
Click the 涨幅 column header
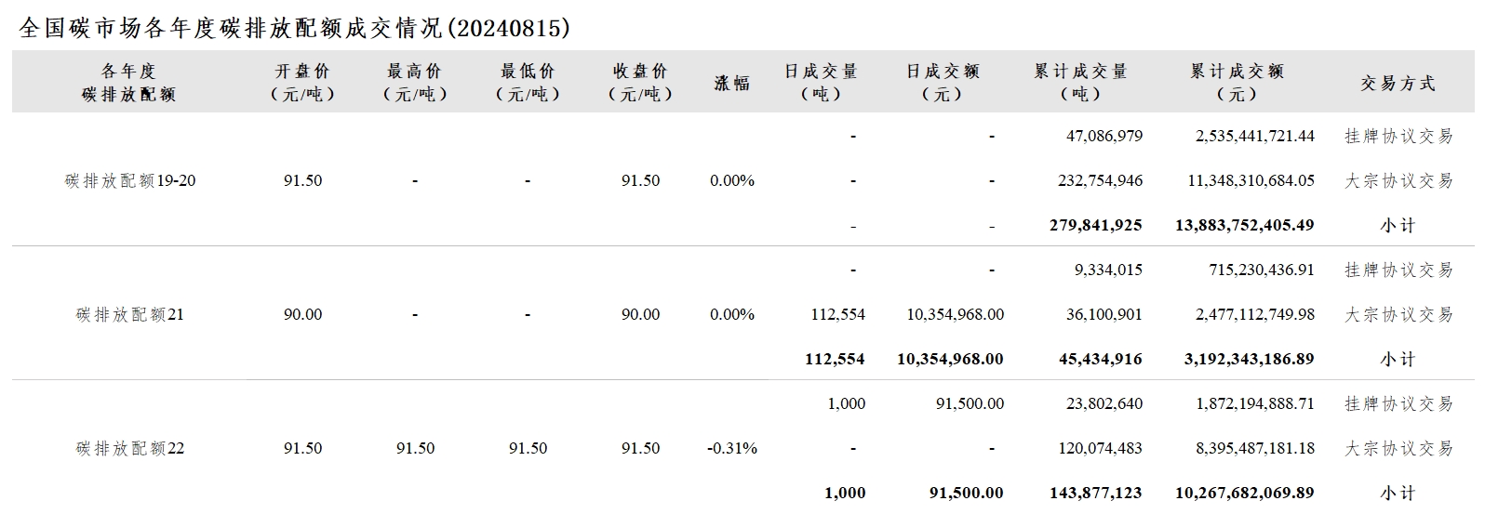[732, 83]
